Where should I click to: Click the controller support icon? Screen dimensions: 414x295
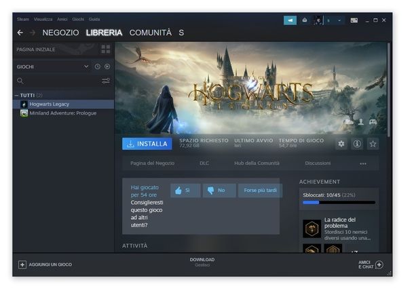[373, 121]
